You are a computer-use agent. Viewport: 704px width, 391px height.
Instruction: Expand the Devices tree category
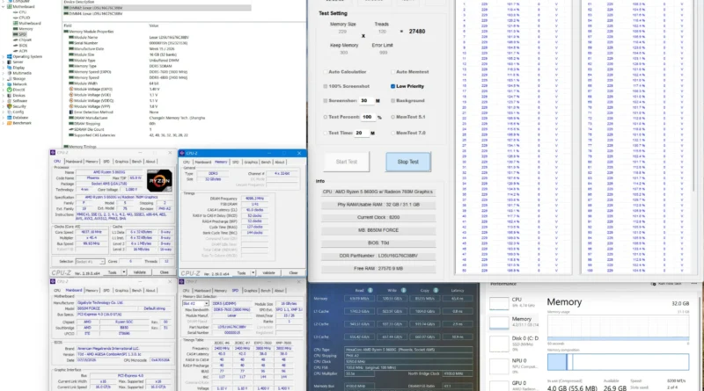click(4, 95)
